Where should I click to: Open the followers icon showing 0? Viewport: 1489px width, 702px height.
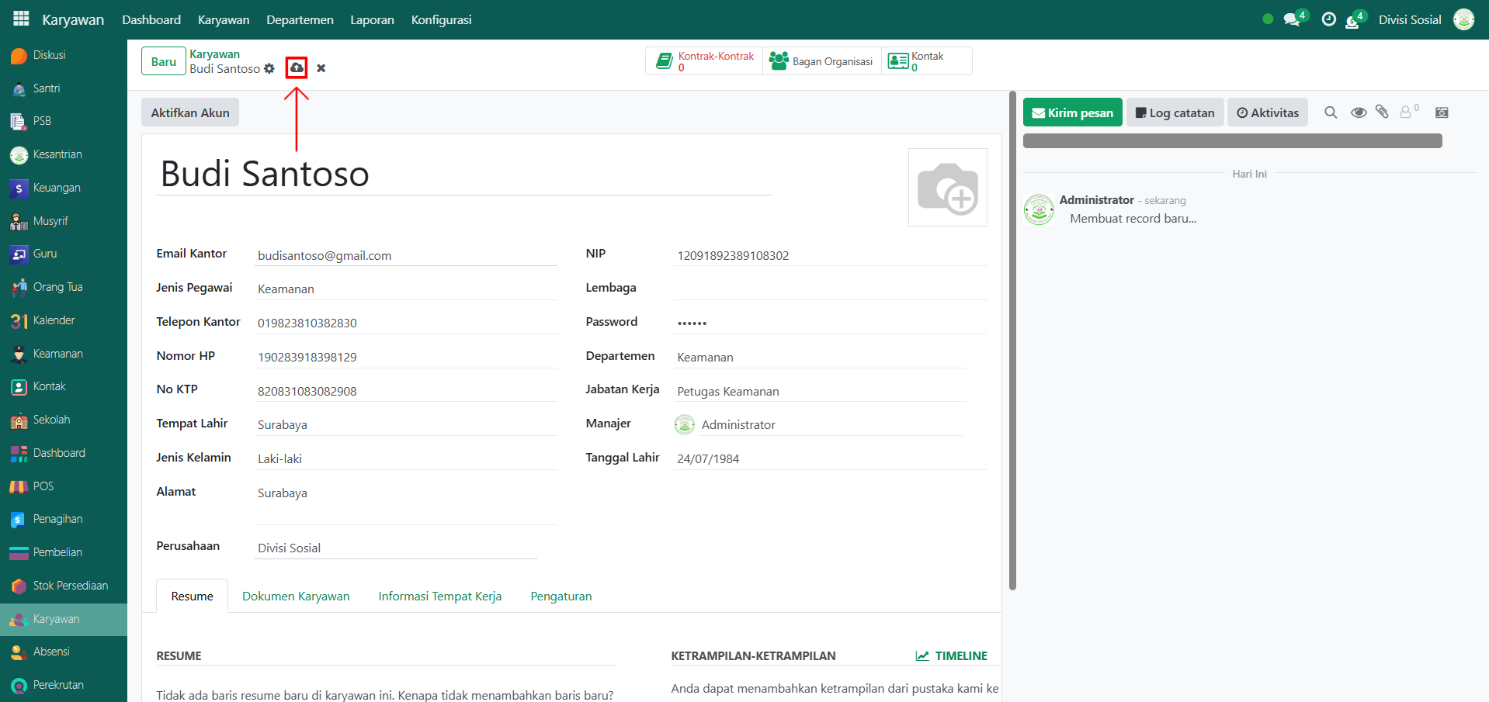[1407, 112]
